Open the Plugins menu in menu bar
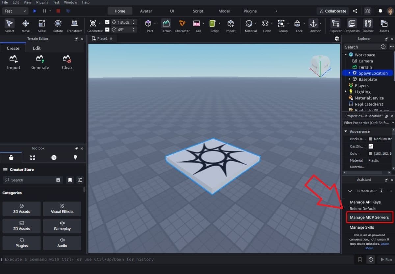The width and height of the screenshot is (395, 274). tap(42, 2)
